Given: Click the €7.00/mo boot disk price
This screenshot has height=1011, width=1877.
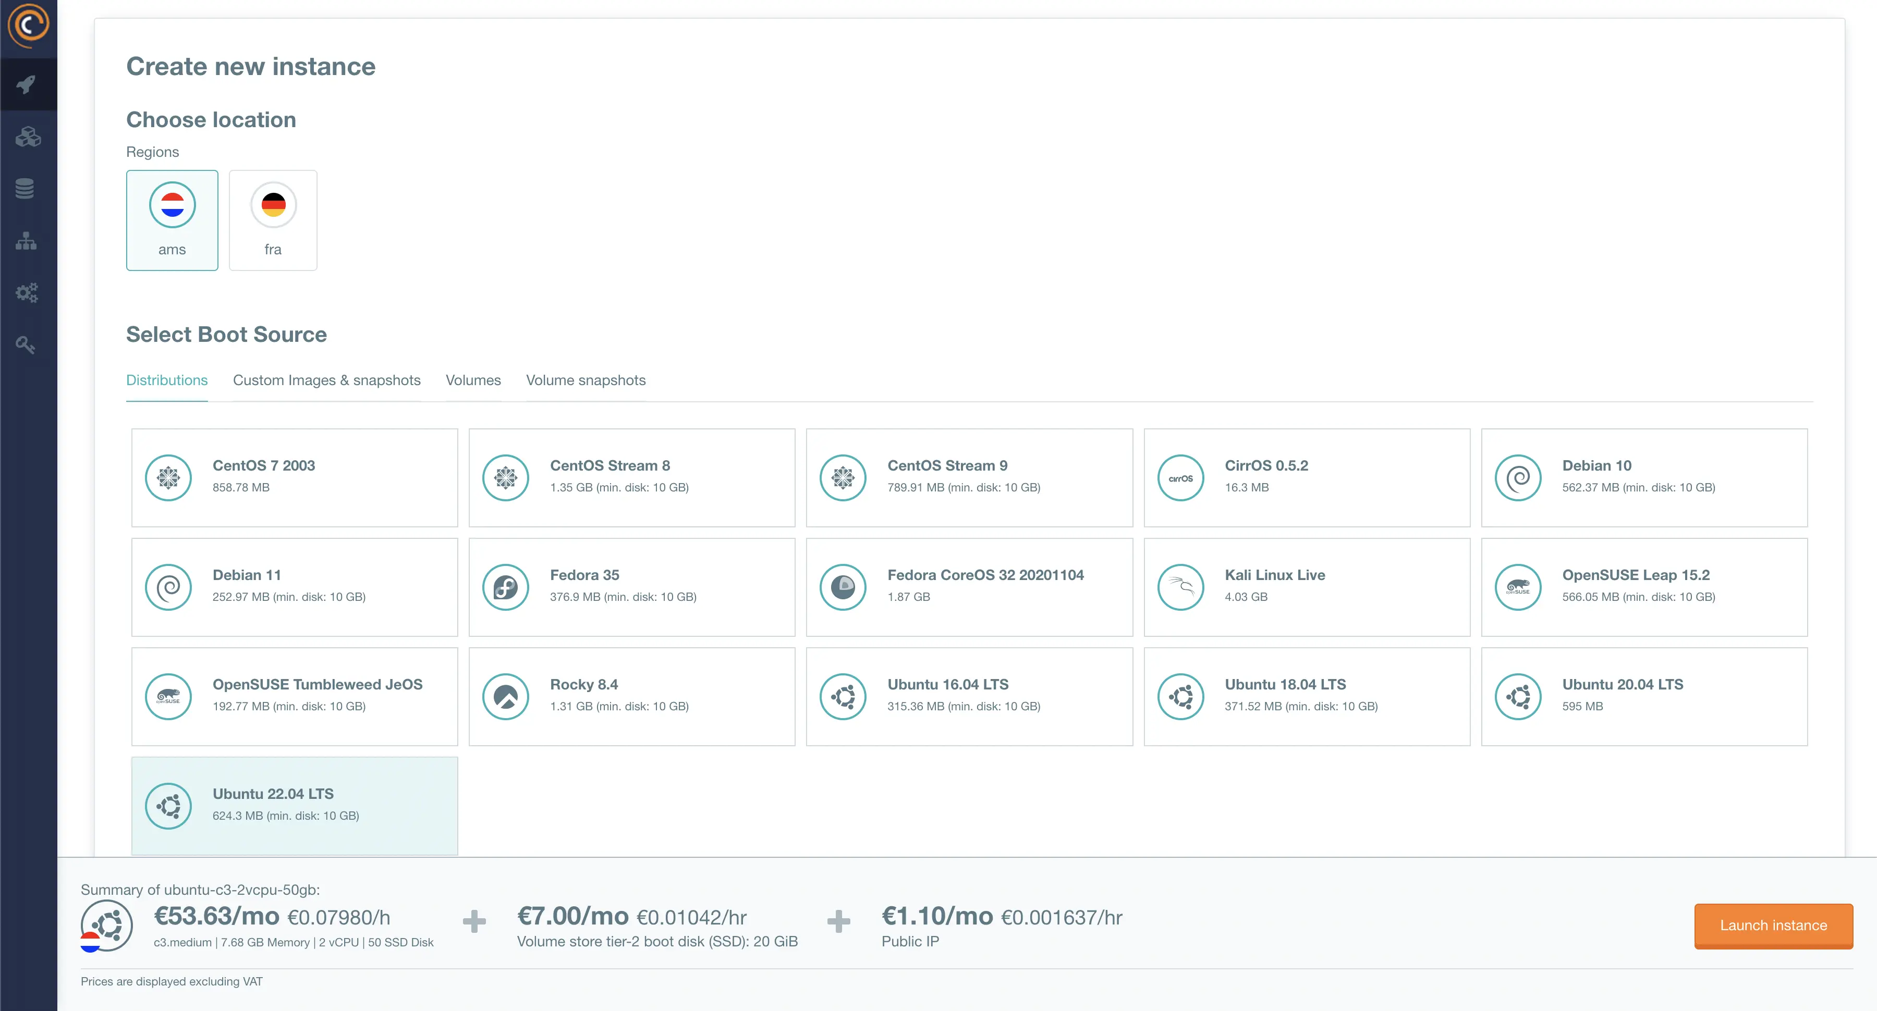Looking at the screenshot, I should (x=572, y=916).
